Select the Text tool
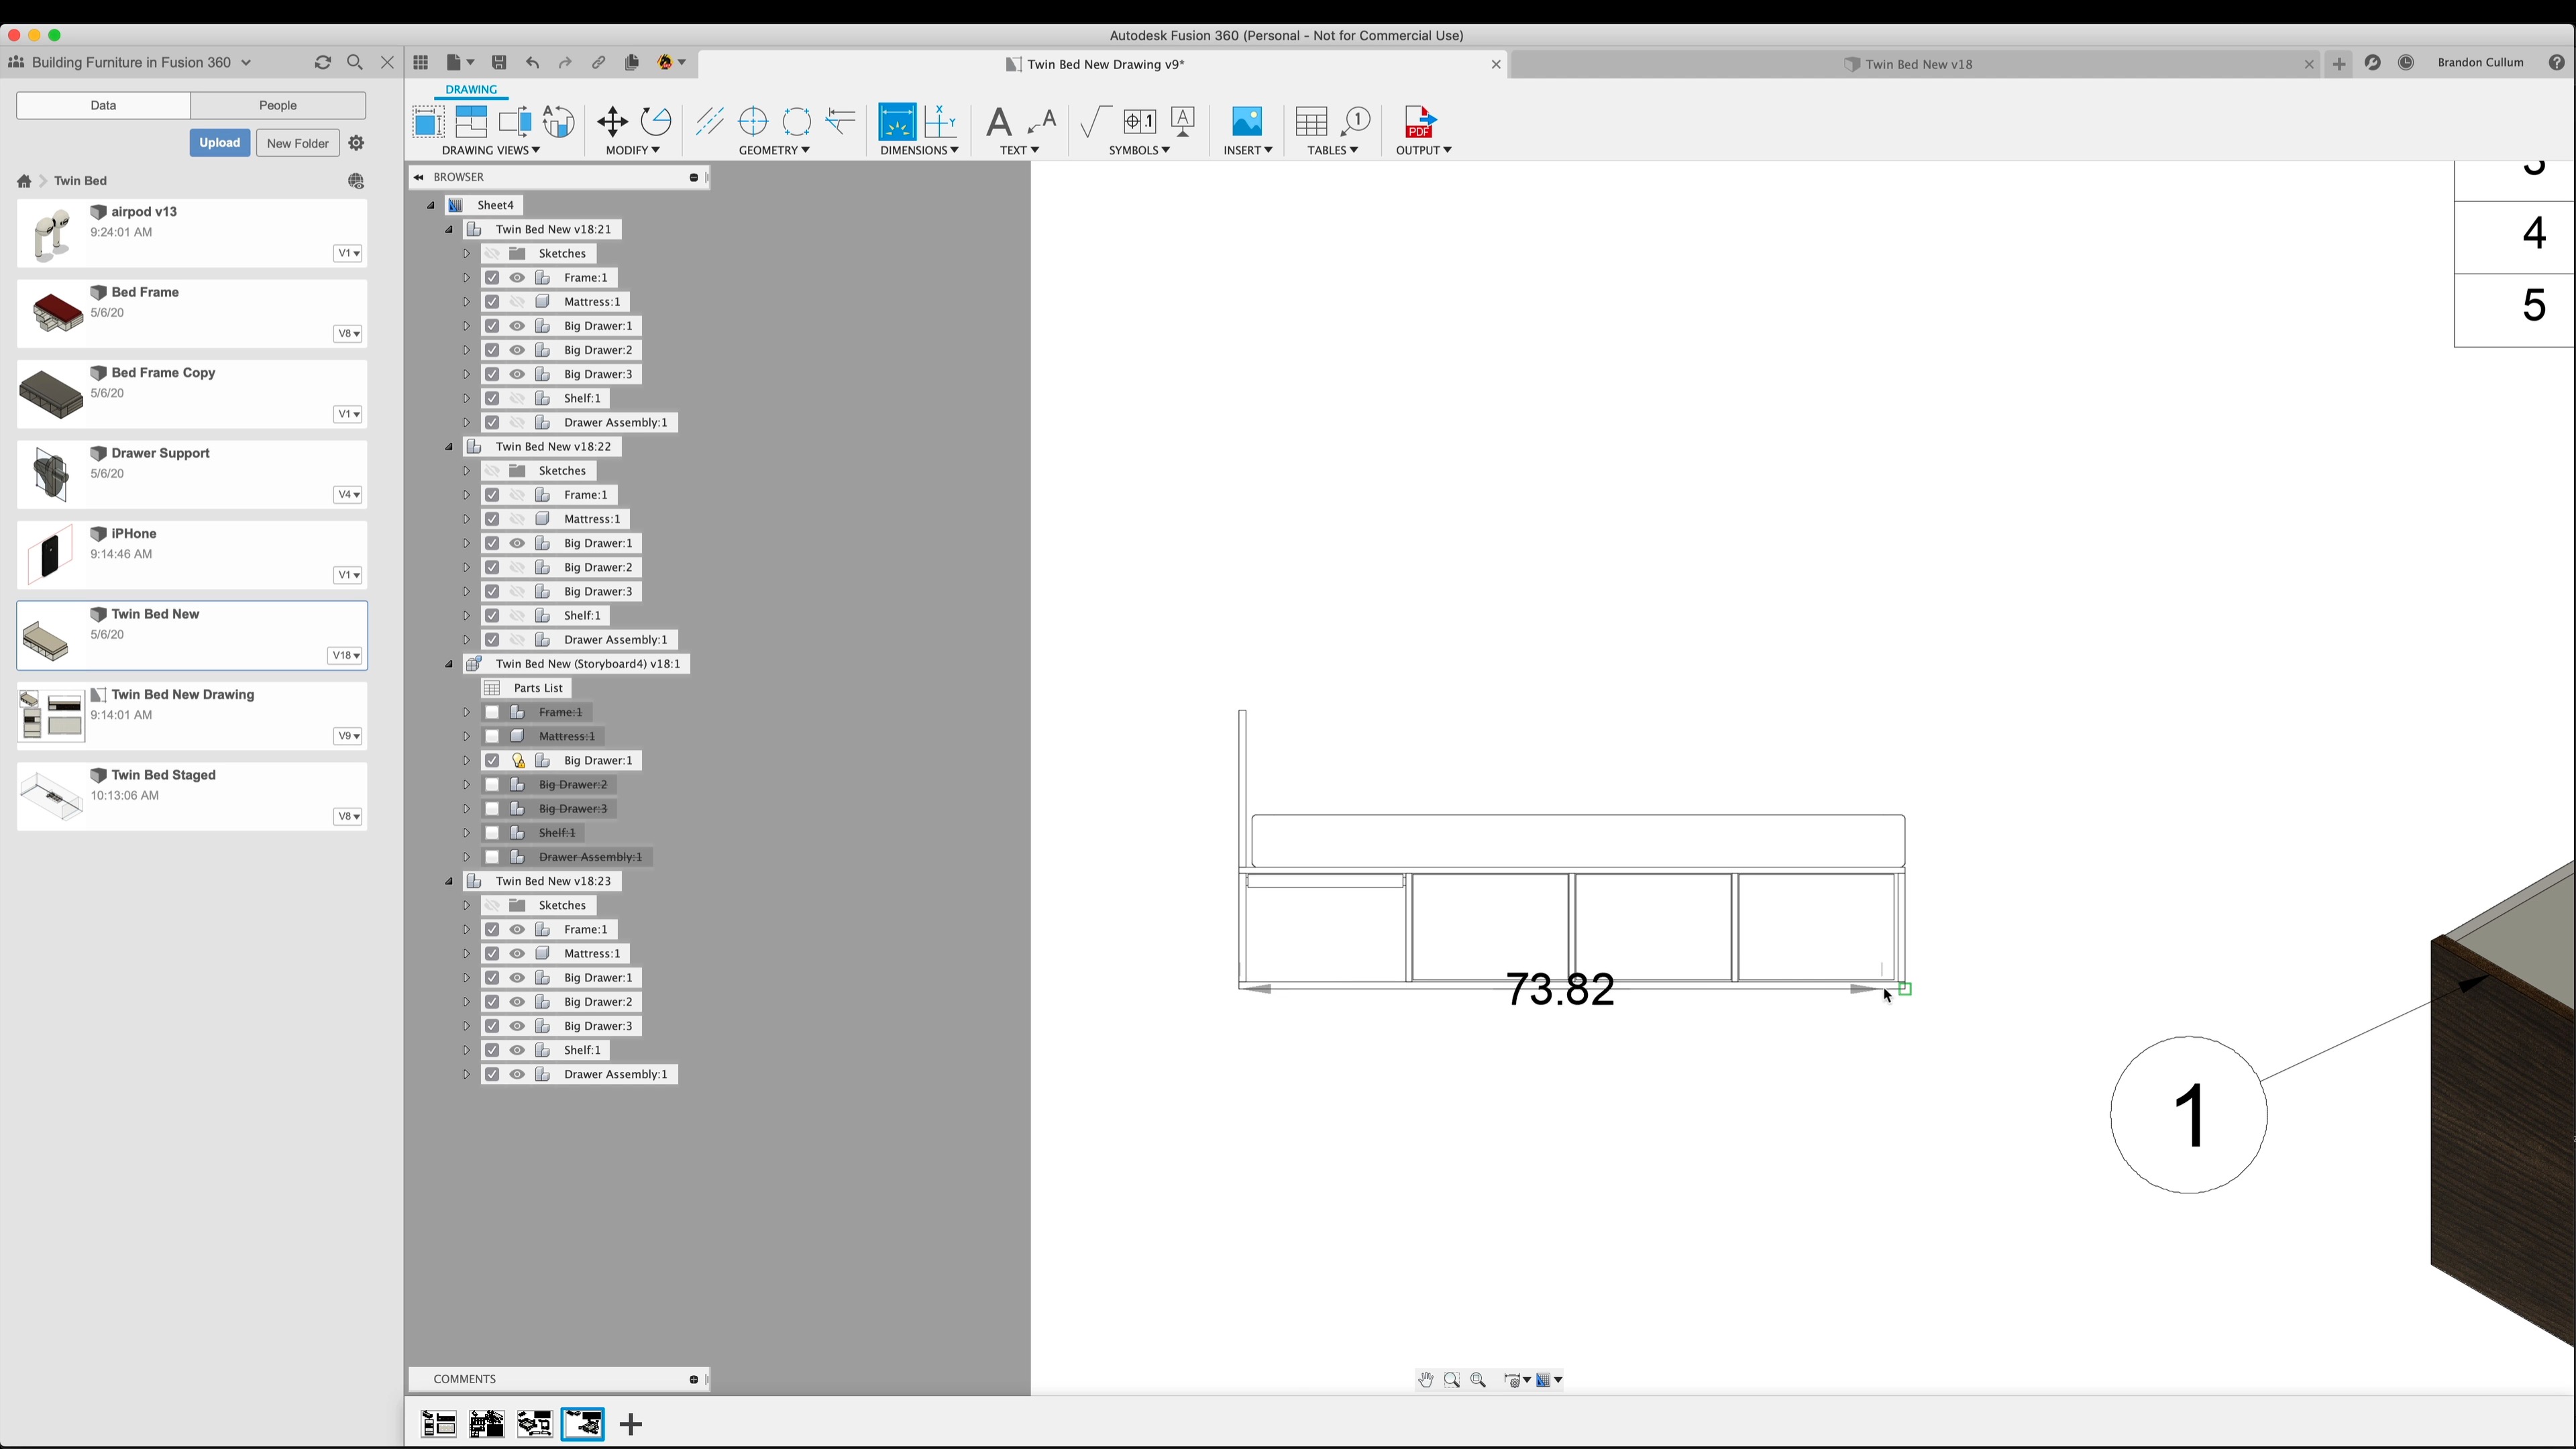This screenshot has height=1449, width=2576. click(x=998, y=122)
